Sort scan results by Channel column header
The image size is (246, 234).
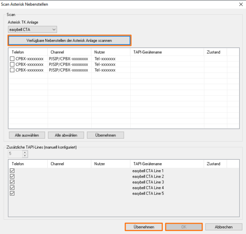[69, 52]
